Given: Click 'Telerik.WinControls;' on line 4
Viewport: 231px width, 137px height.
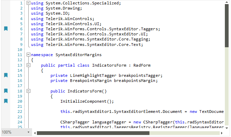Looking at the screenshot, I should click(x=70, y=19).
